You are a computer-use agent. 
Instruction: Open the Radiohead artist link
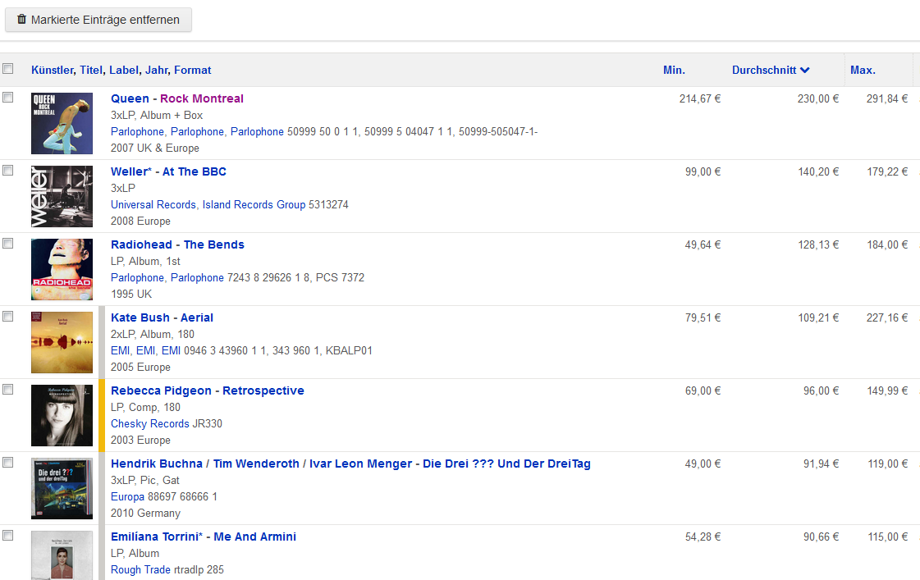pyautogui.click(x=141, y=244)
